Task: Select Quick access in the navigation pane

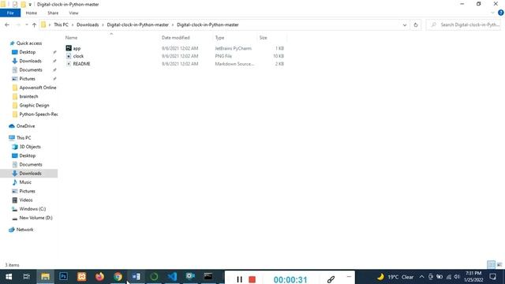Action: click(29, 43)
